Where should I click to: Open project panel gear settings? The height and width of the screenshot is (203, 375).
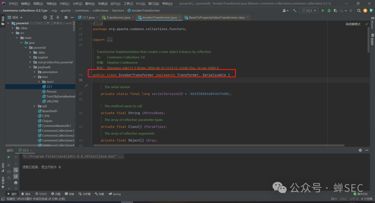click(x=66, y=17)
